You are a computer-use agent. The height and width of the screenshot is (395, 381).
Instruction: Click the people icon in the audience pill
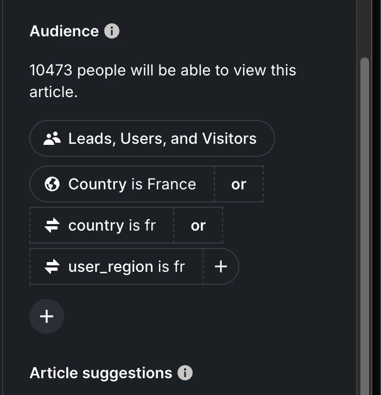click(x=52, y=139)
